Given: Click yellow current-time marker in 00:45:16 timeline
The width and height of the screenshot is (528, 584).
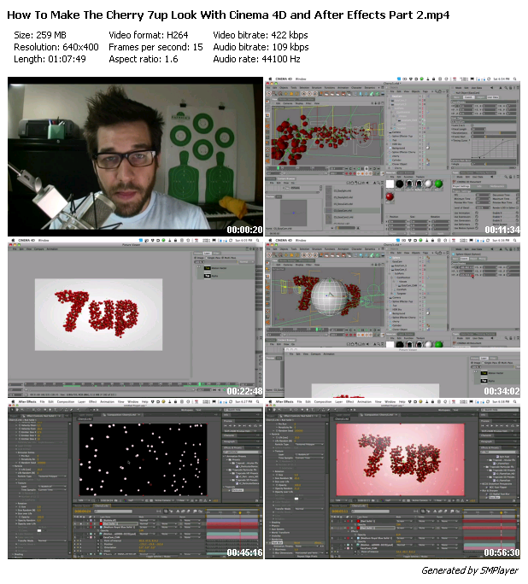Looking at the screenshot, I should tap(240, 513).
